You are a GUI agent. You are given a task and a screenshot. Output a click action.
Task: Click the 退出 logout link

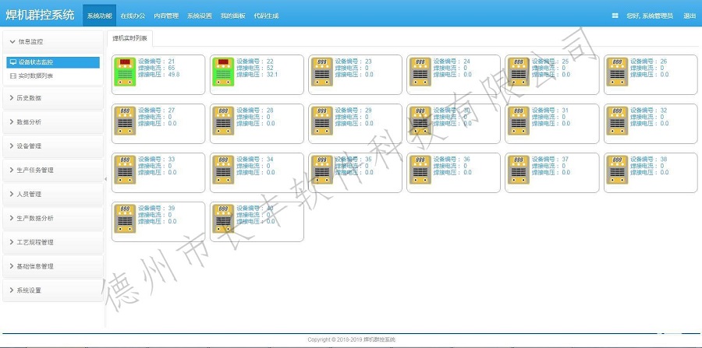[x=690, y=16]
